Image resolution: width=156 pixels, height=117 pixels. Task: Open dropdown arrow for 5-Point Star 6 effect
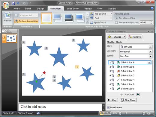(149, 63)
